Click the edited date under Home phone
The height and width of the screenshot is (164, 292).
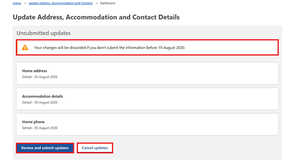40,128
